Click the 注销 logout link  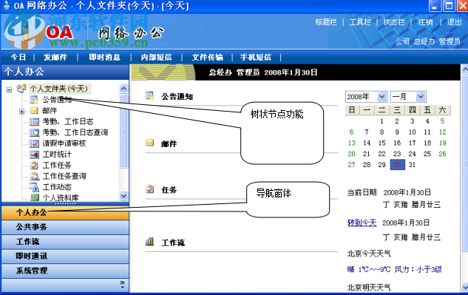(x=425, y=21)
